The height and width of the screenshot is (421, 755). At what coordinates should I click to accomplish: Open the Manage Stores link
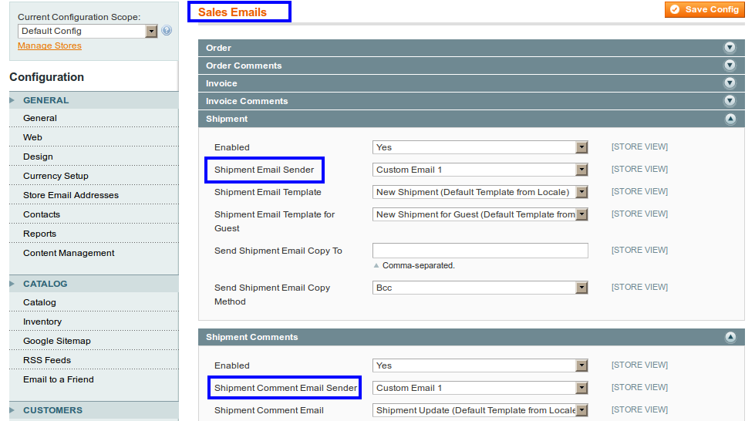(x=49, y=45)
